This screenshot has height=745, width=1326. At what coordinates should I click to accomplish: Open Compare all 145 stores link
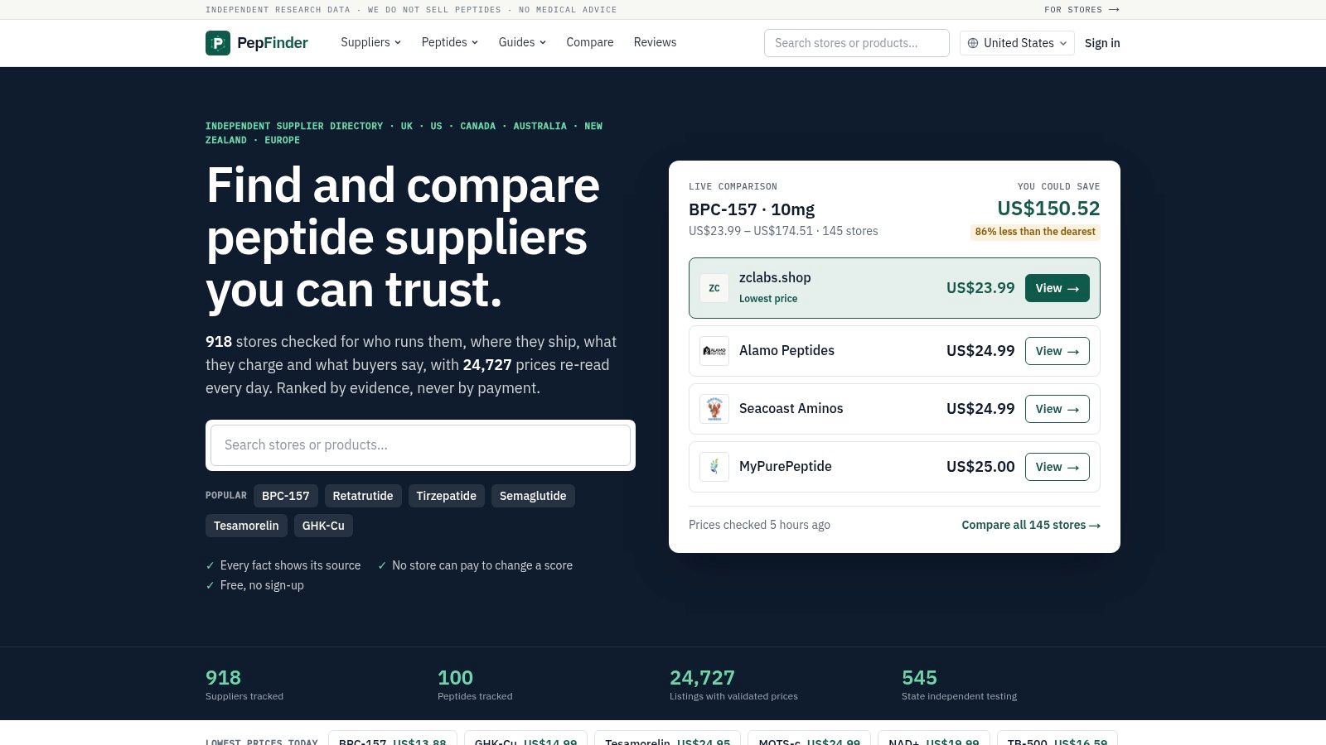1031,525
